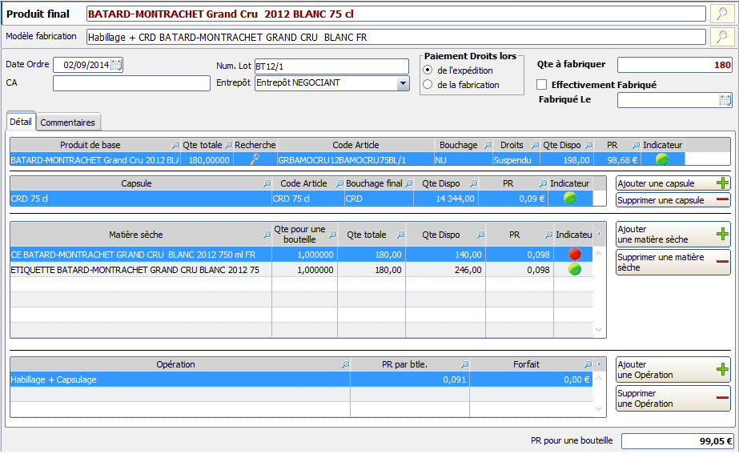The width and height of the screenshot is (739, 454).
Task: Focus the Num. Lot field BT12/1
Action: click(x=331, y=66)
